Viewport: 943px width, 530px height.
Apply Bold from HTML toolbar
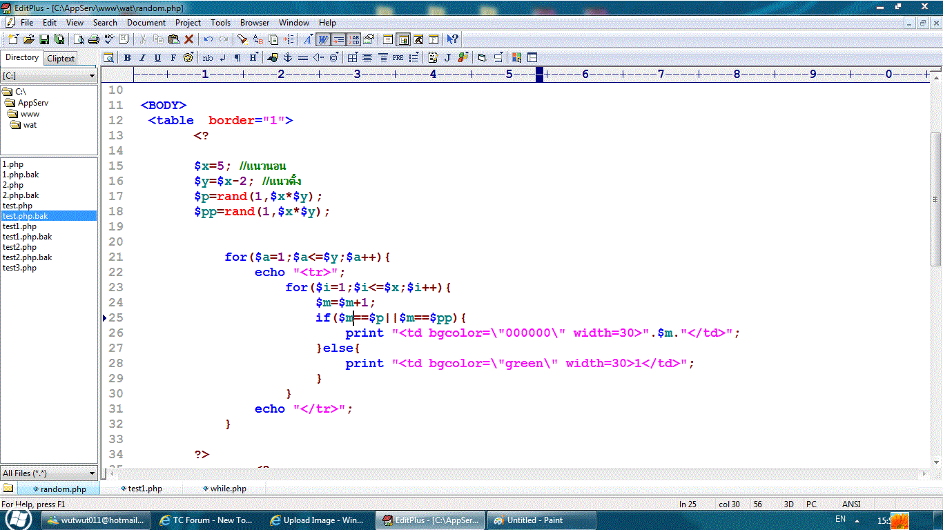tap(127, 58)
